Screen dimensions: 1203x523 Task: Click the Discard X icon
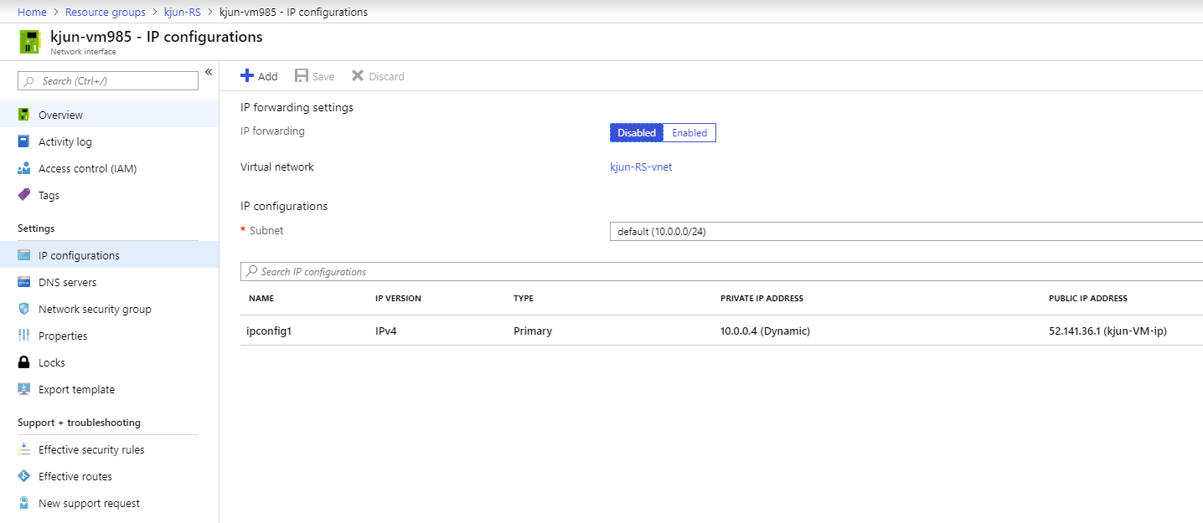click(358, 75)
